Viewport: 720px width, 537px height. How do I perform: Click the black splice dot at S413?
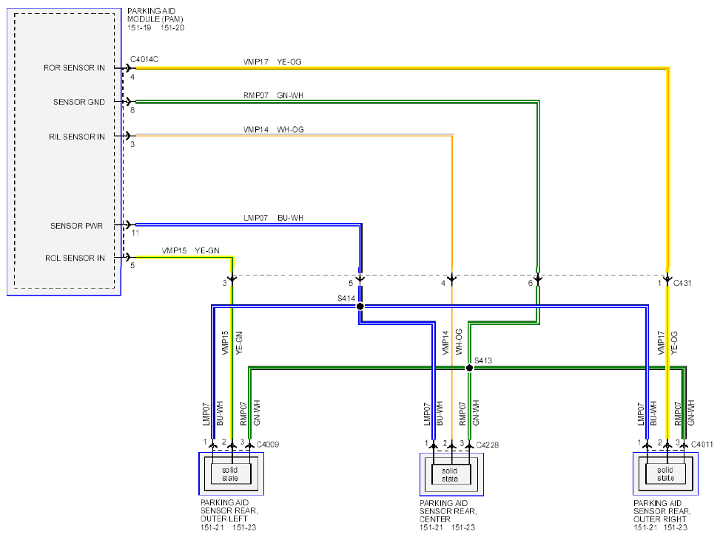coord(469,368)
